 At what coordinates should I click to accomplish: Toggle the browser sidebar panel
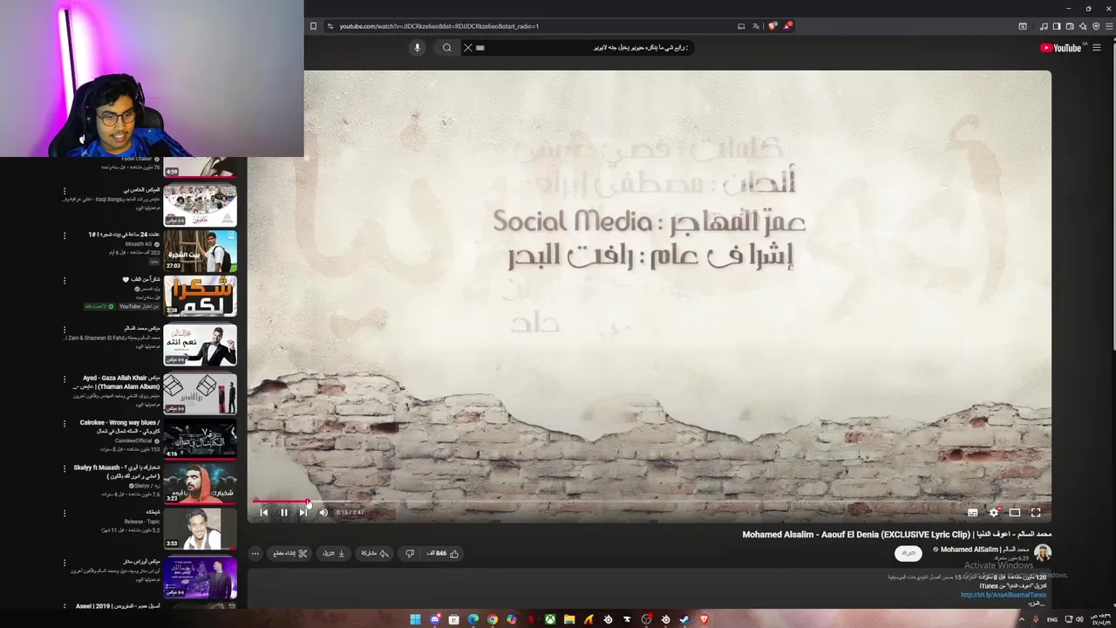(x=1057, y=26)
